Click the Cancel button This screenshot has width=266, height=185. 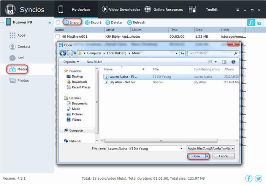(223, 156)
